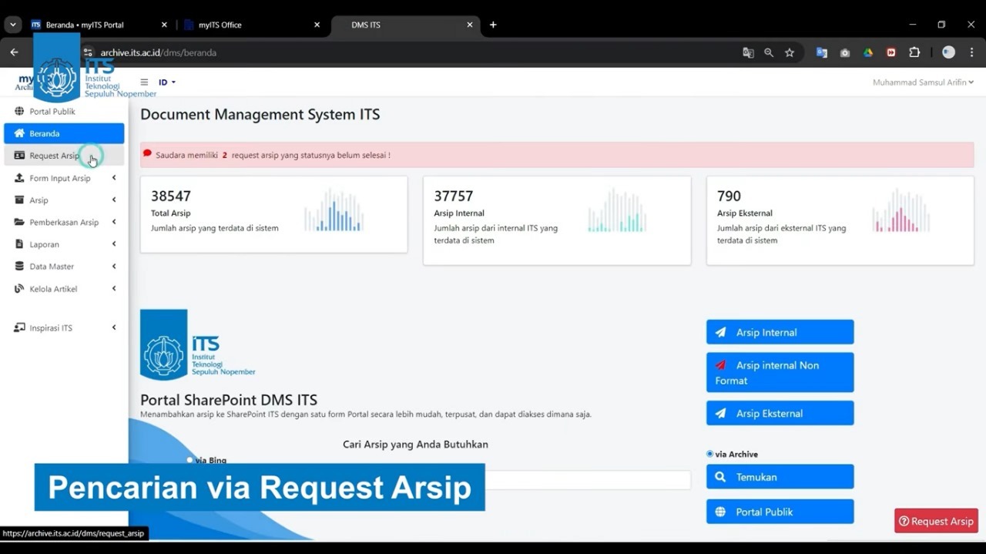Click the Beranda home icon in sidebar
This screenshot has width=986, height=554.
19,133
